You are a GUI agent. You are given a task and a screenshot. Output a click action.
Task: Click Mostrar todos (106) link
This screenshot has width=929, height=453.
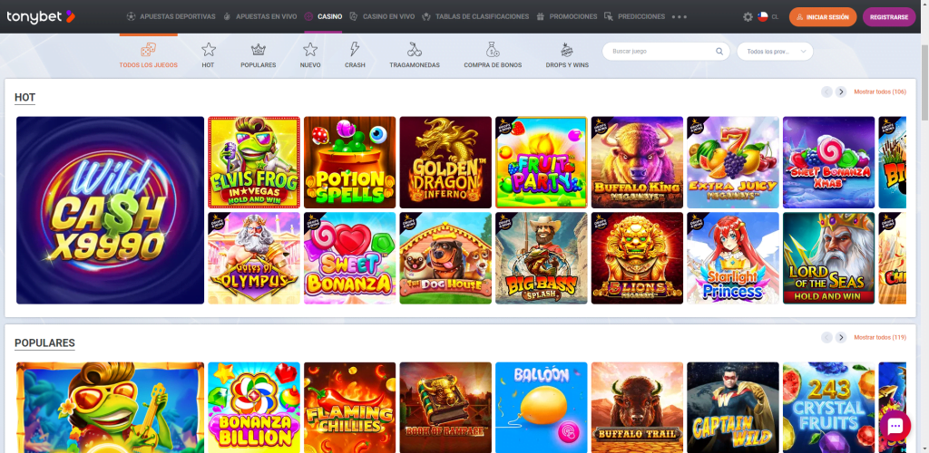coord(880,92)
